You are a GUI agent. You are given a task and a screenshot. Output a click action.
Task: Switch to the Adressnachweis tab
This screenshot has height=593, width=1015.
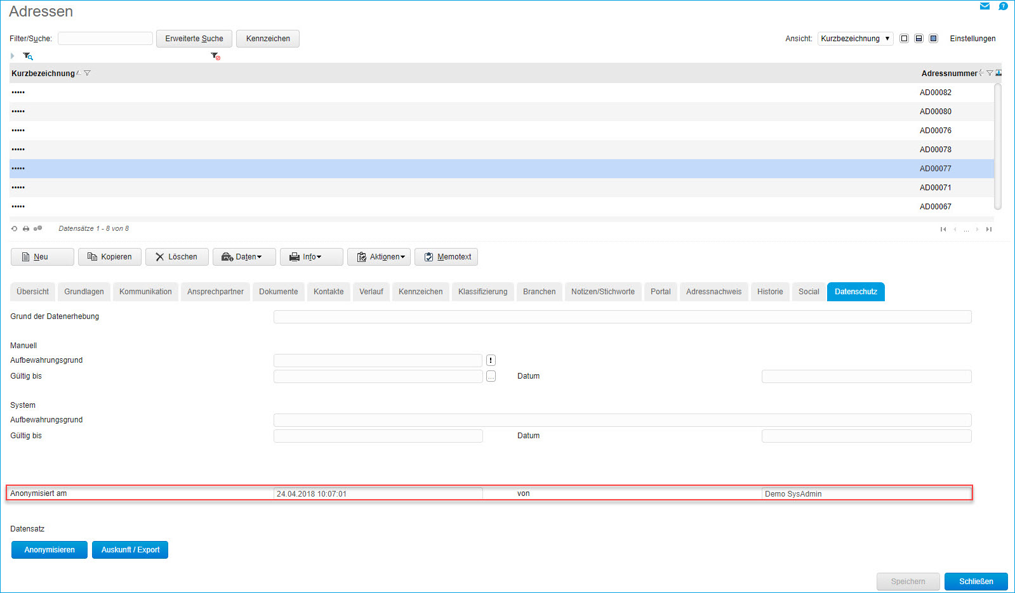(714, 292)
